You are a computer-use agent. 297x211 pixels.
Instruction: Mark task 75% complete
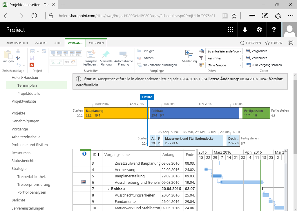[72, 54]
